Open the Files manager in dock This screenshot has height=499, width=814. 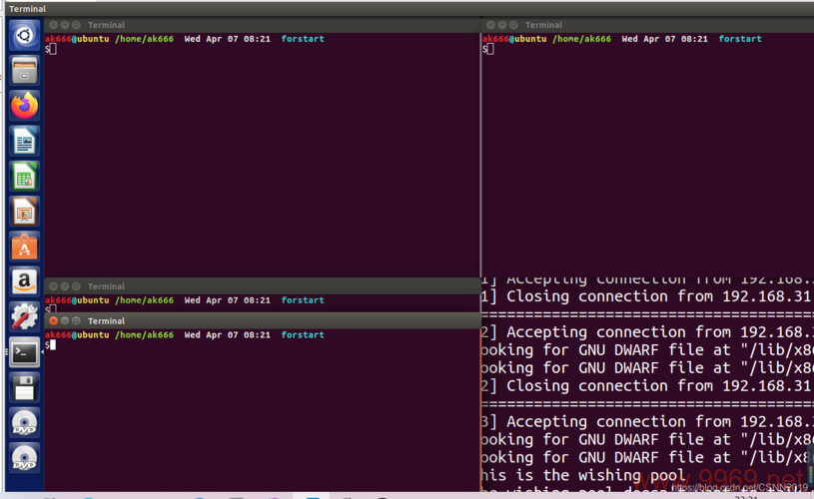(x=24, y=71)
